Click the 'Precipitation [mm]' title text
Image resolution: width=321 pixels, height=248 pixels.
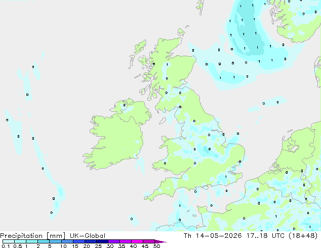[33, 236]
